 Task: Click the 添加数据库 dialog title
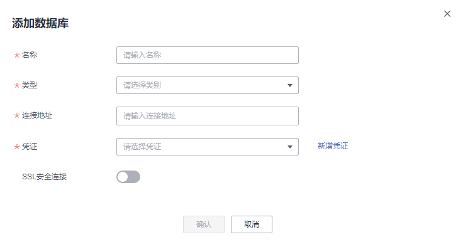[40, 23]
